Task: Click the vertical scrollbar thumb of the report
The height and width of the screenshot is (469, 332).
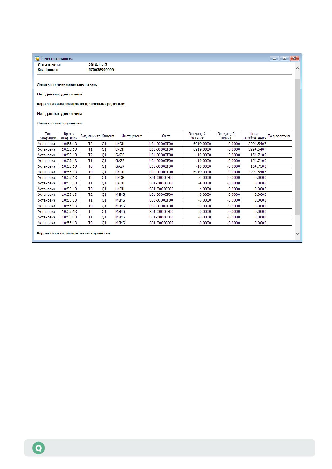Action: click(297, 147)
